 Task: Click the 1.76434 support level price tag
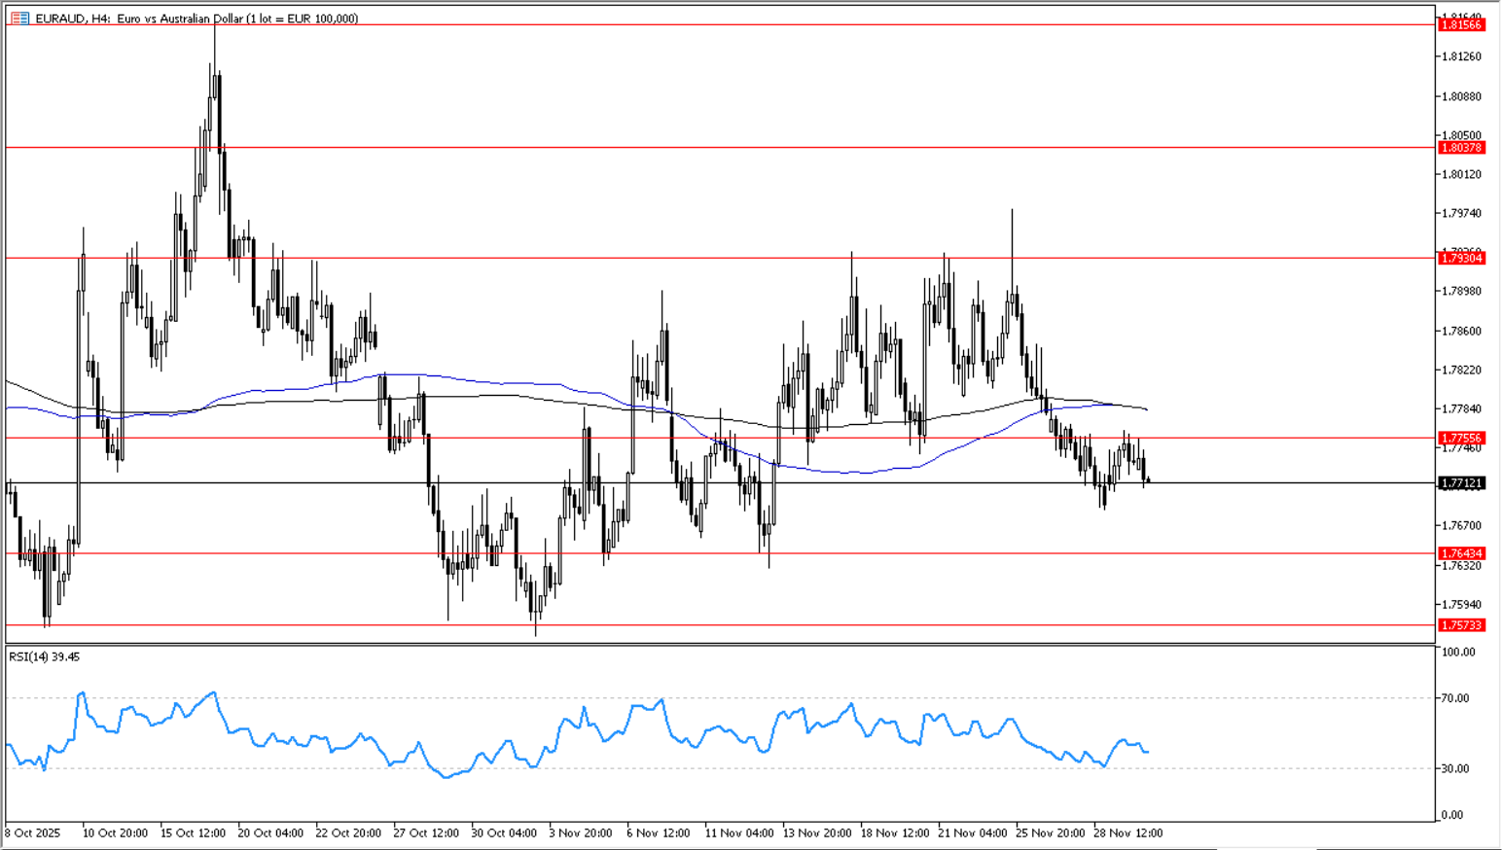[x=1461, y=554]
